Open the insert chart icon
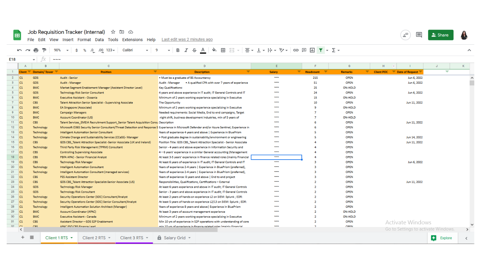Screen dimensions: 481x270 tap(312, 50)
